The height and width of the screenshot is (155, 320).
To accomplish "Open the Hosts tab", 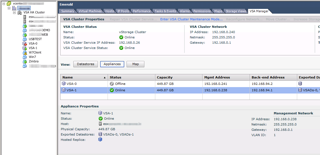I will (110, 11).
